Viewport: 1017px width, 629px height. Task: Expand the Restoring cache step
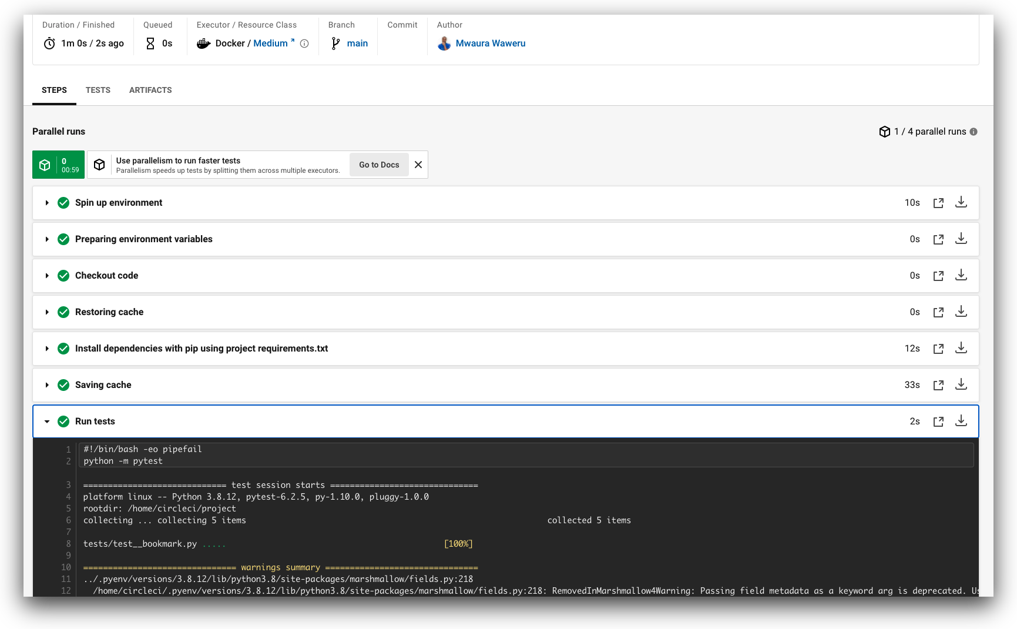click(47, 312)
